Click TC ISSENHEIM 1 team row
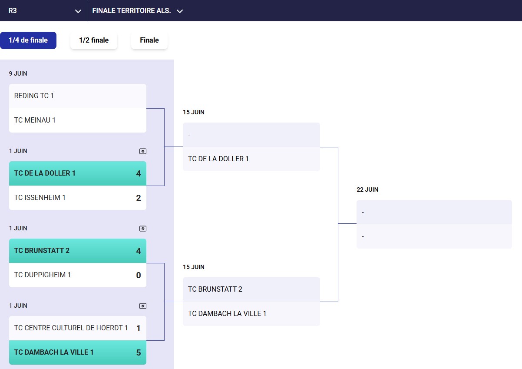 pos(78,198)
